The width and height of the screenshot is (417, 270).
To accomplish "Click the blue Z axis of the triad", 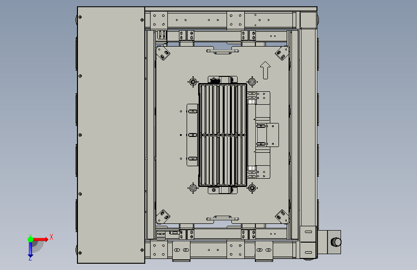I will click(x=31, y=250).
